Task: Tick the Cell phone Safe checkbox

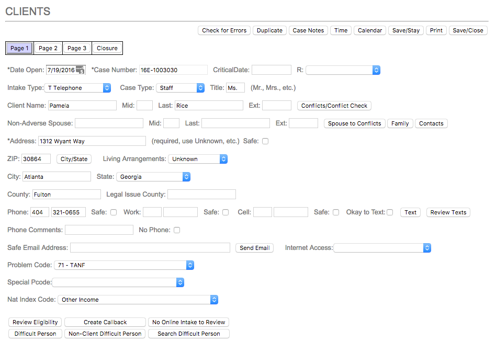Action: tap(336, 212)
